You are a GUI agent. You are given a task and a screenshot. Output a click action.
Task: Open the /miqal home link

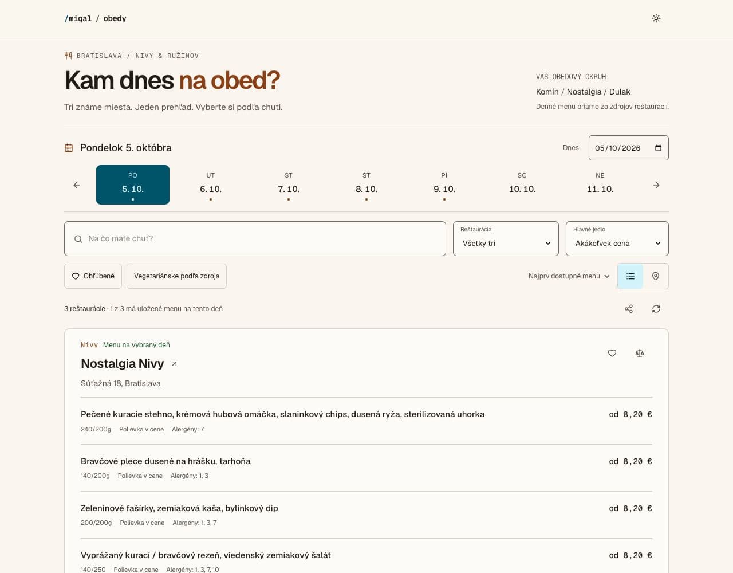coord(78,18)
